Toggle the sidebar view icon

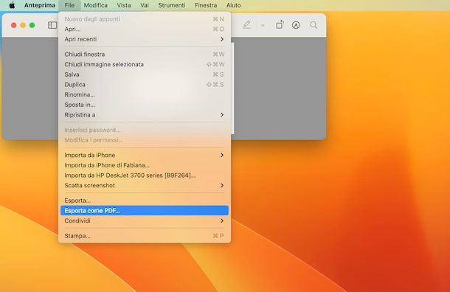coord(52,25)
